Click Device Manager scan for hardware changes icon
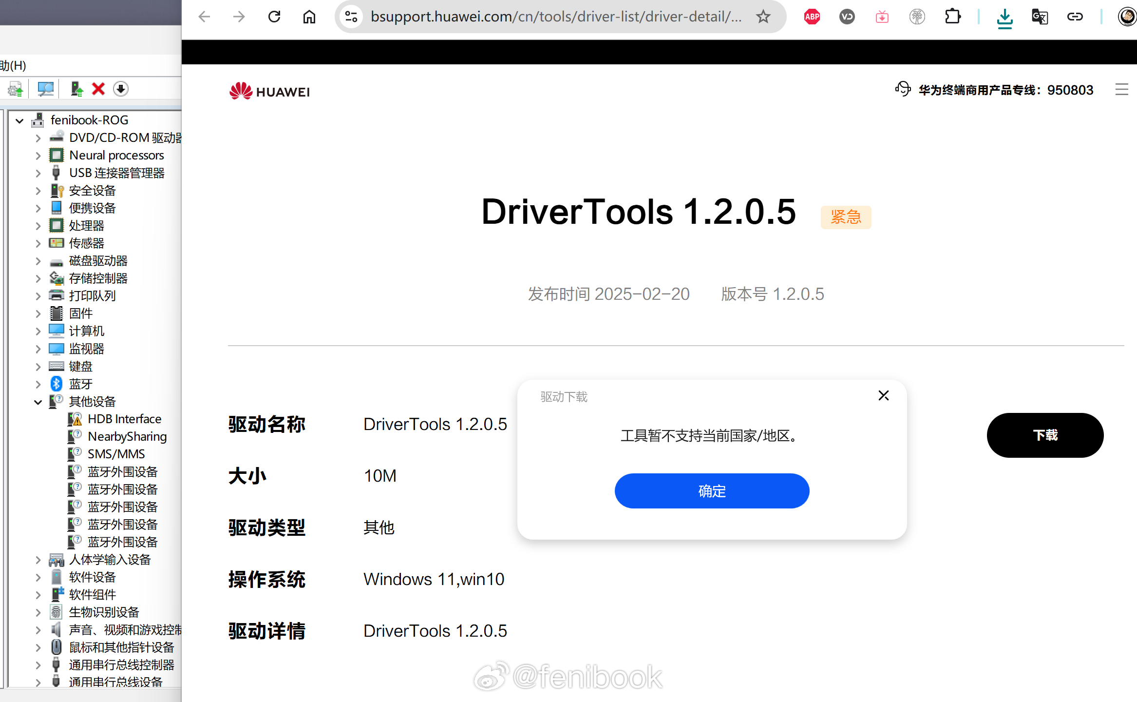1137x702 pixels. point(46,89)
